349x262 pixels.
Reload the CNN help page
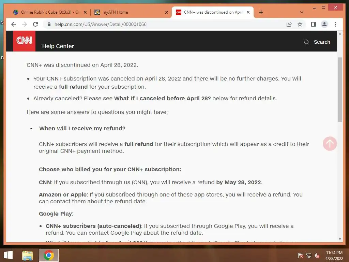35,24
